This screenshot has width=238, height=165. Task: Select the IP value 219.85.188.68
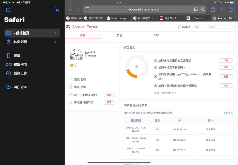click(179, 130)
